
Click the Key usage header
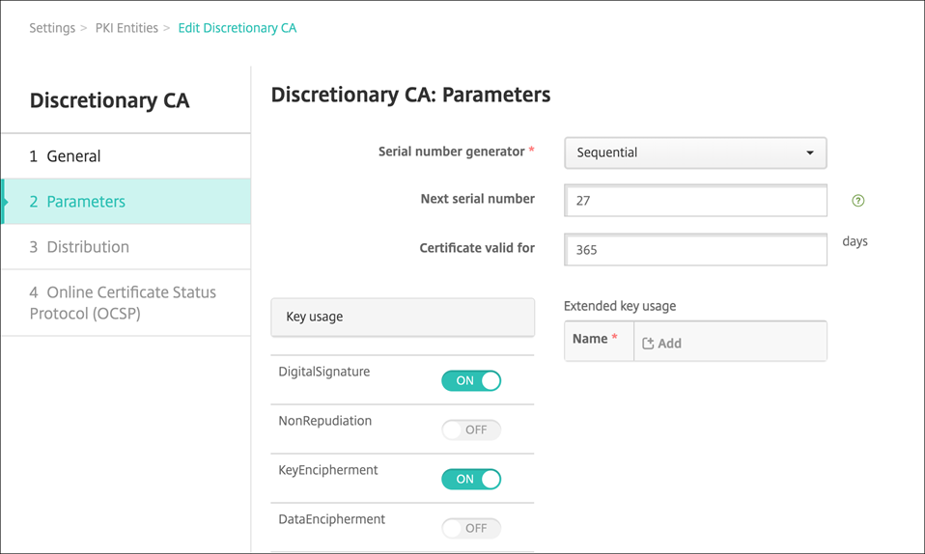(x=403, y=317)
